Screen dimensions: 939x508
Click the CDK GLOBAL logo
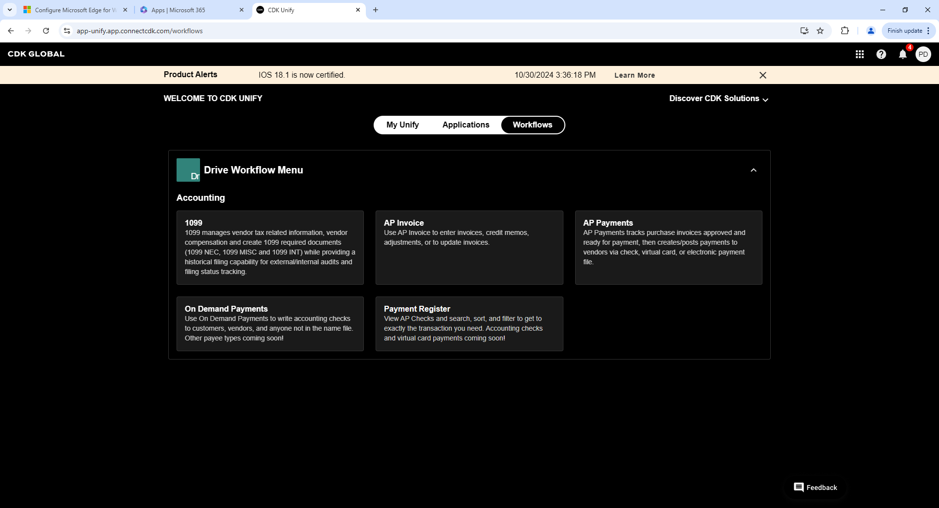(x=36, y=54)
